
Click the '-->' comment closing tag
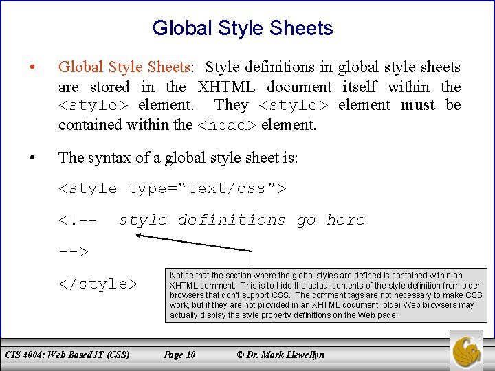[x=74, y=251]
